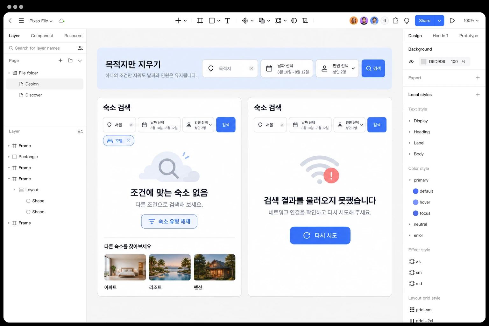Click the Background color swatch D9D9D9
The image size is (489, 326).
coord(423,62)
